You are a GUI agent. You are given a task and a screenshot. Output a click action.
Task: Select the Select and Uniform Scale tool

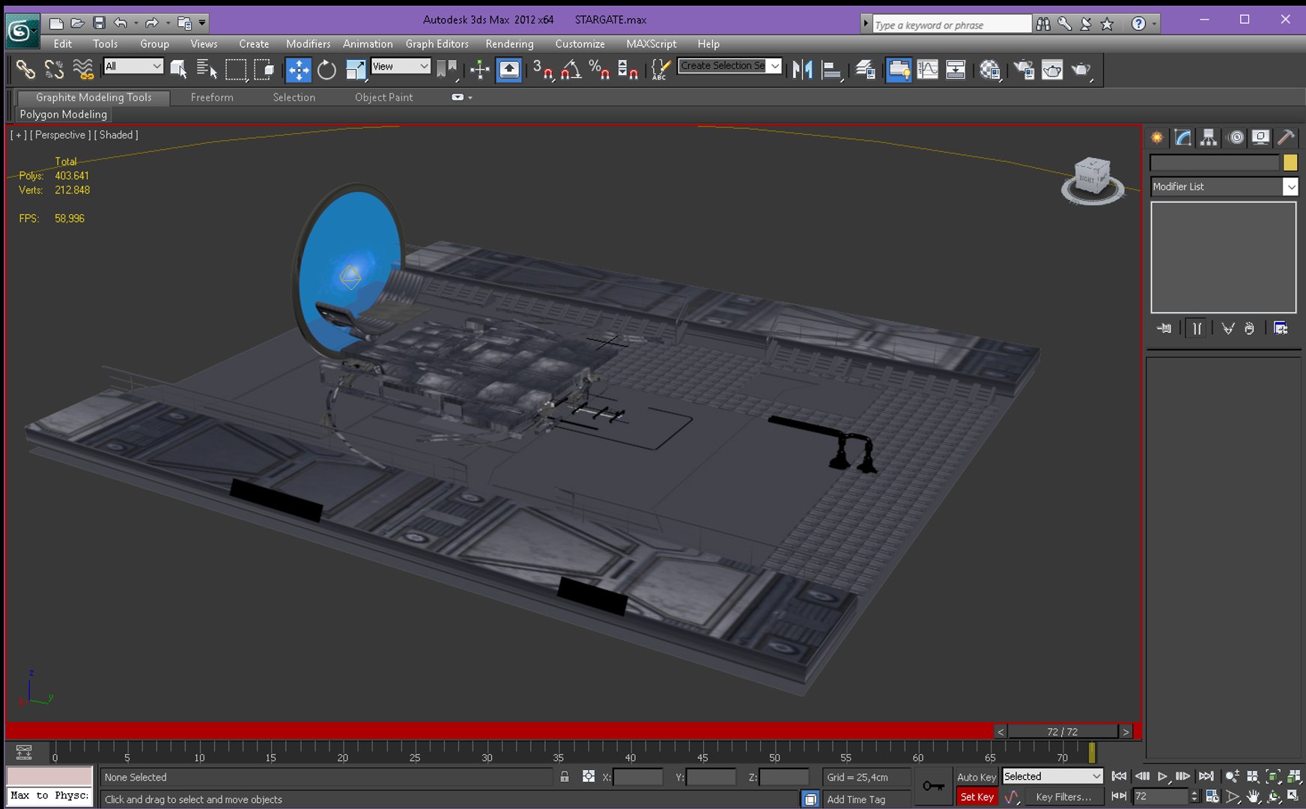(x=356, y=70)
